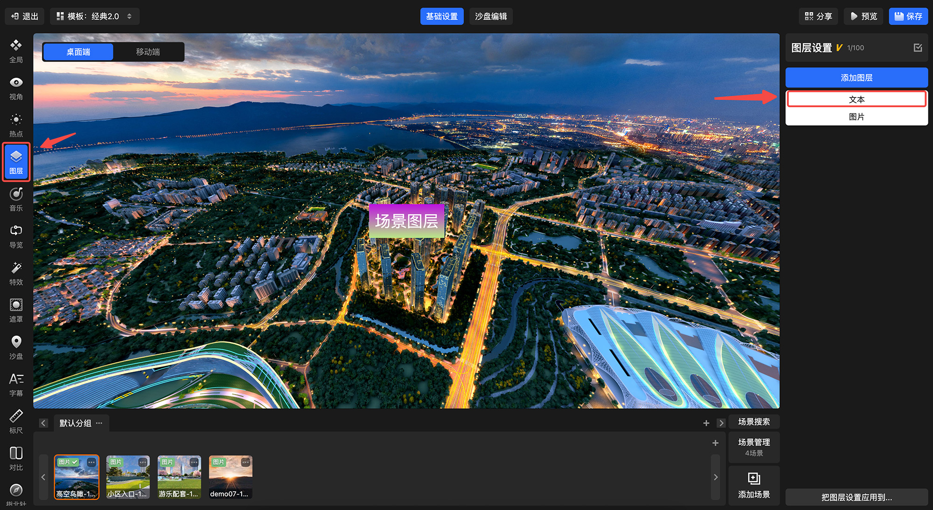Click the 保存 save button
Viewport: 933px width, 510px height.
tap(908, 16)
